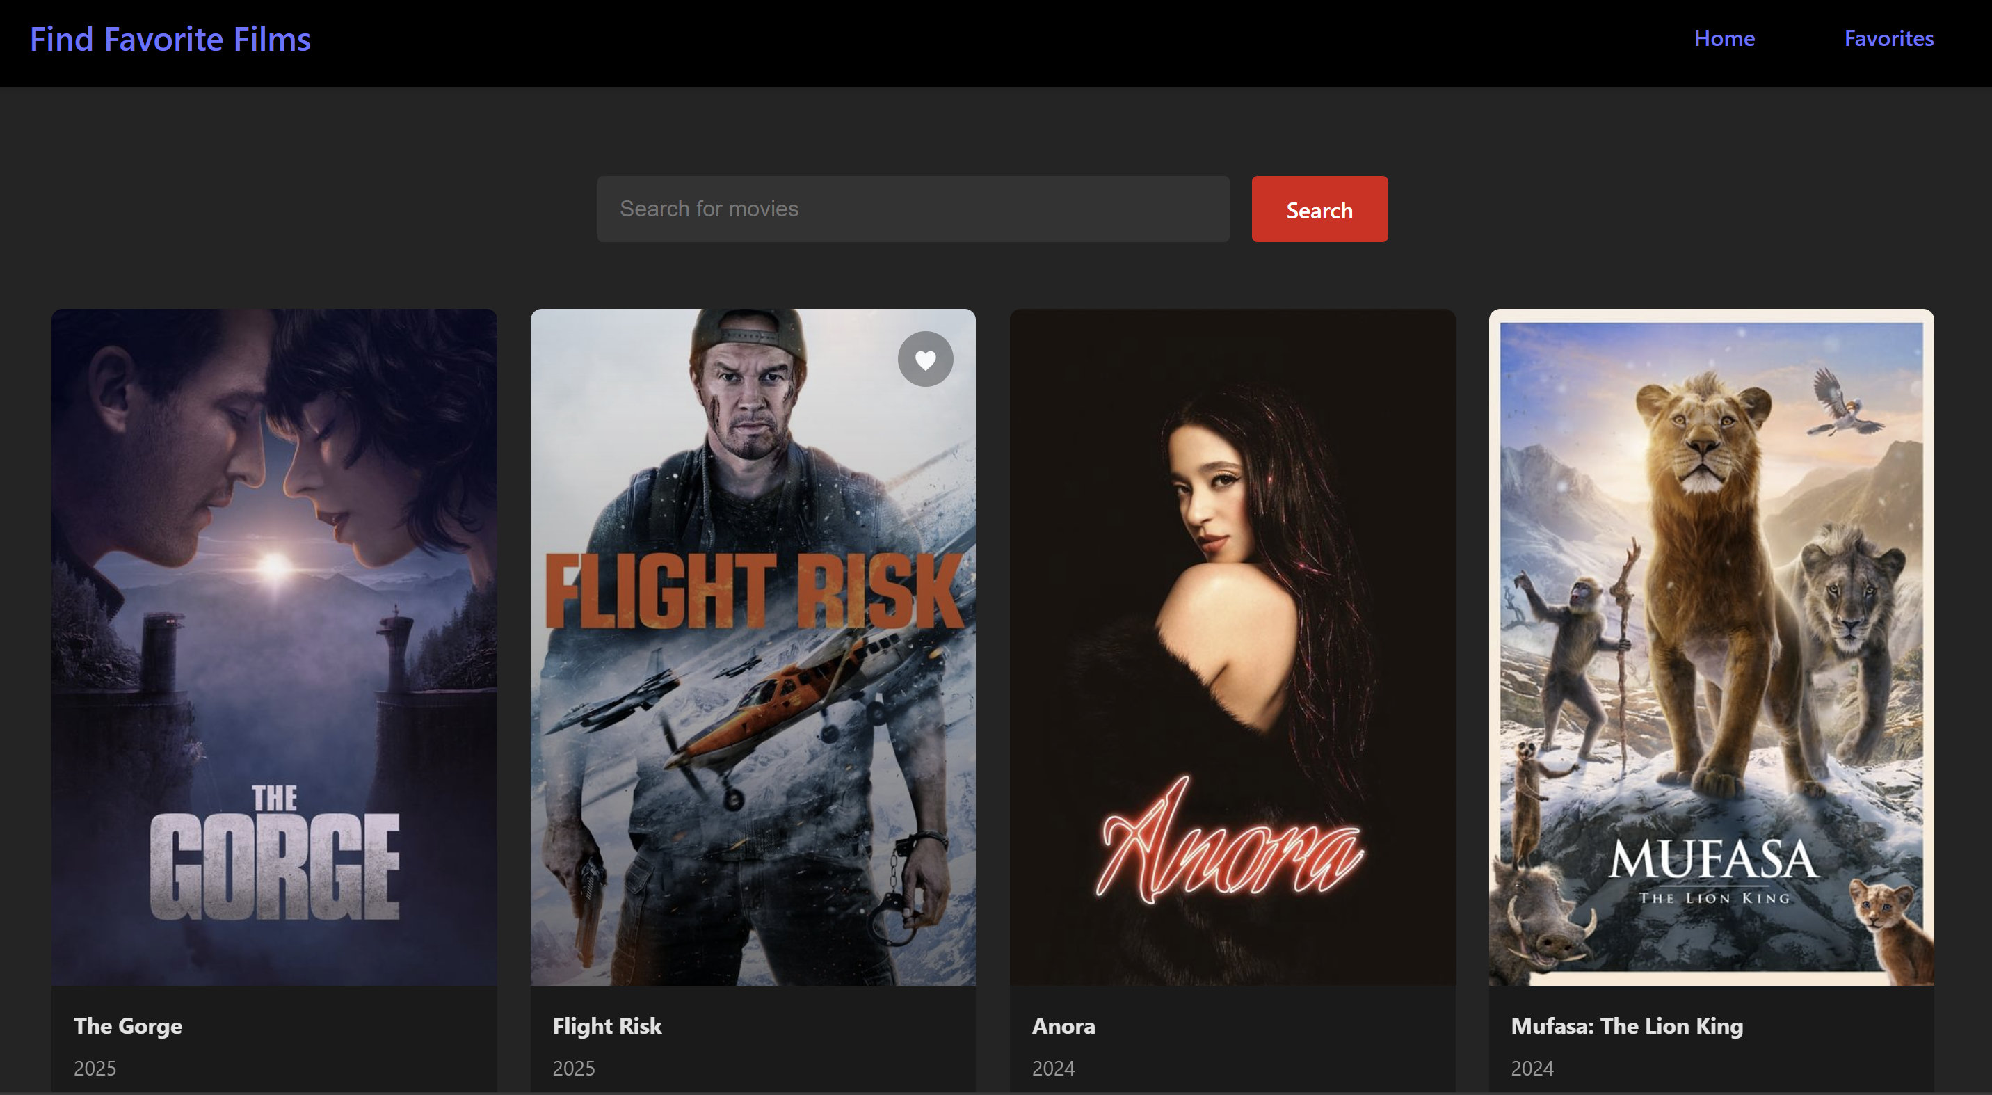This screenshot has height=1095, width=1992.
Task: Click year 2024 under Mufasa
Action: 1533,1068
